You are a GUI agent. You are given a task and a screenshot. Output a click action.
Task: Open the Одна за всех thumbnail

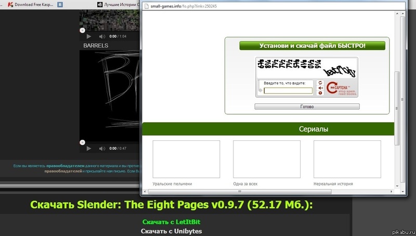click(x=267, y=159)
